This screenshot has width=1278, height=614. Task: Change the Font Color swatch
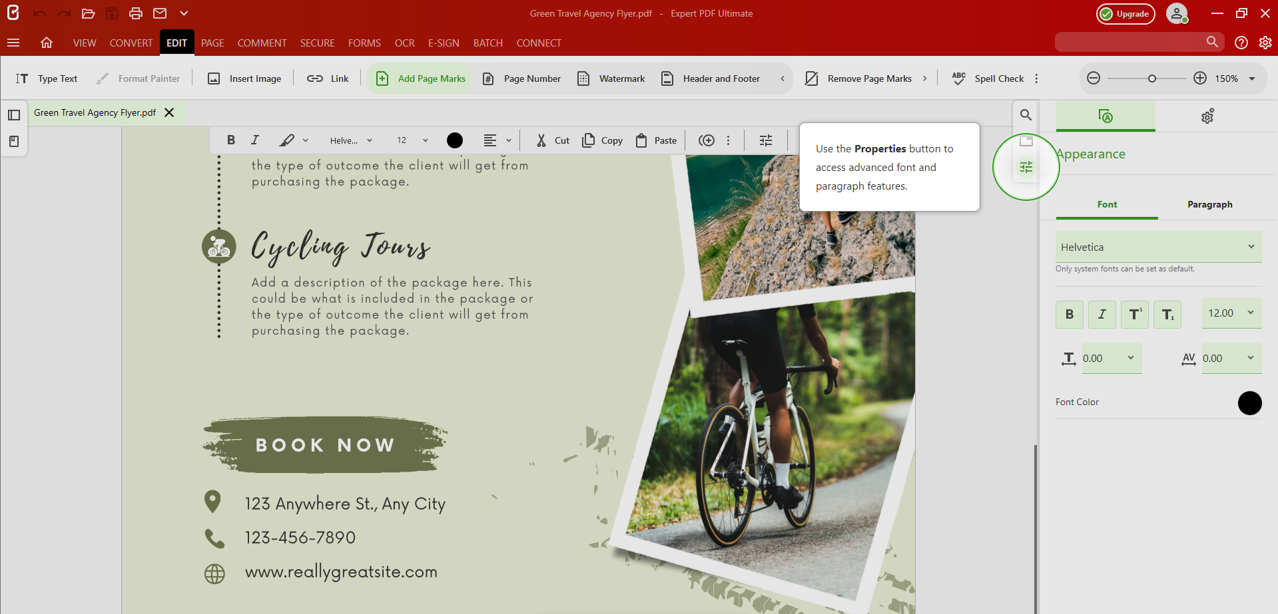pos(1250,403)
